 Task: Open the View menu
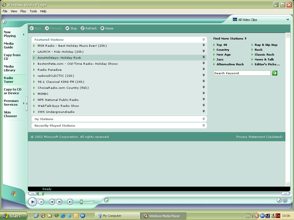pyautogui.click(x=14, y=11)
